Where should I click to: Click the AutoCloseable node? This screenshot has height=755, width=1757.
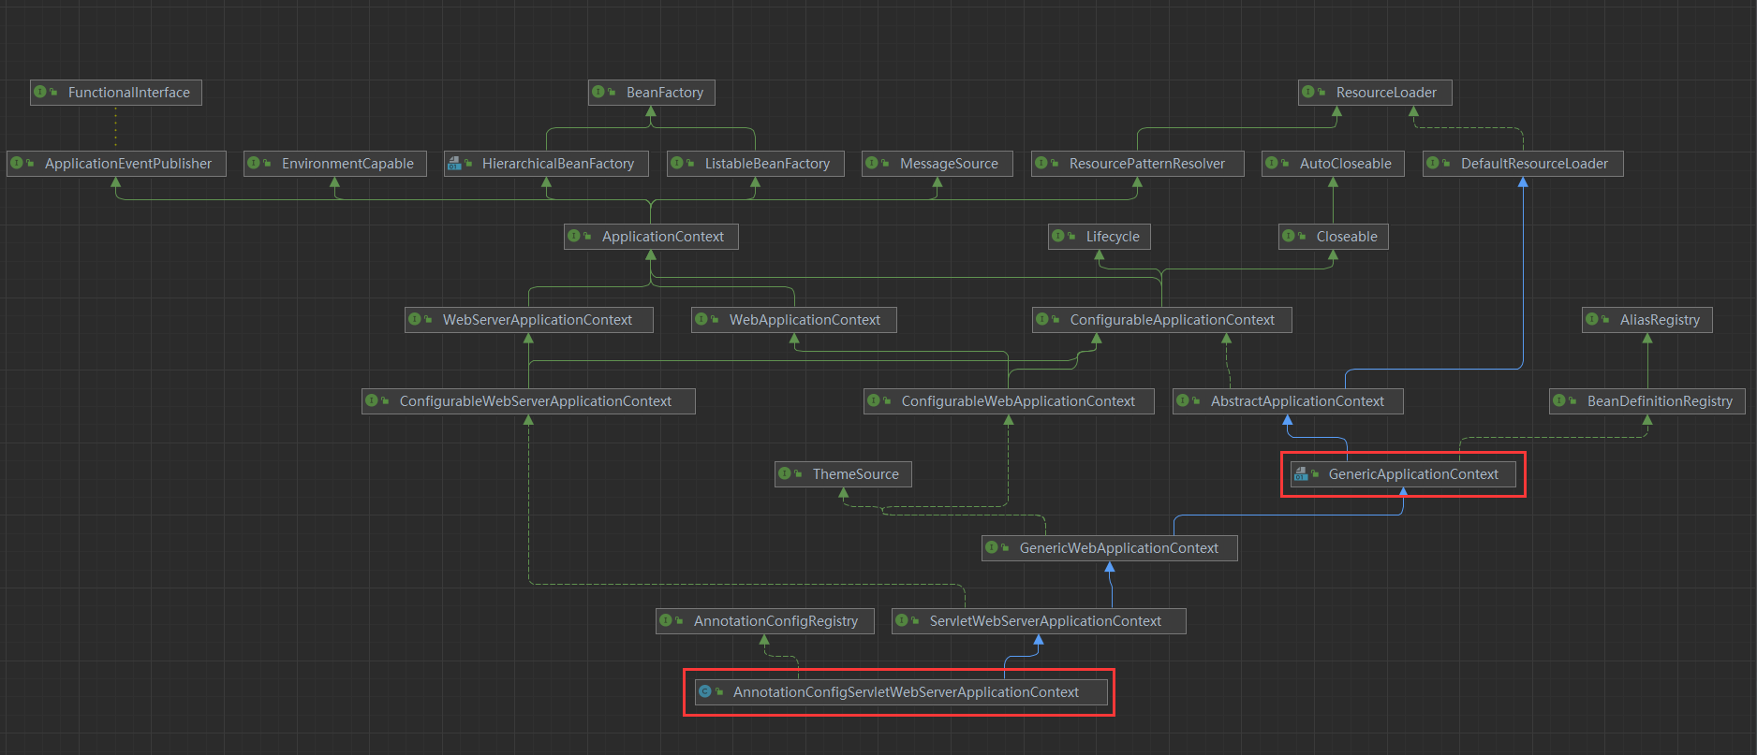tap(1333, 164)
